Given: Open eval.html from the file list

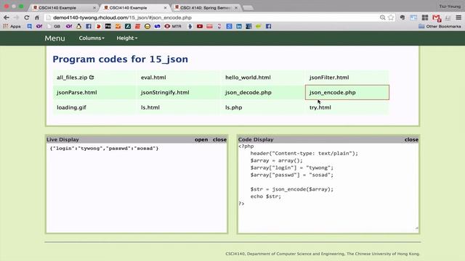Looking at the screenshot, I should click(x=153, y=78).
